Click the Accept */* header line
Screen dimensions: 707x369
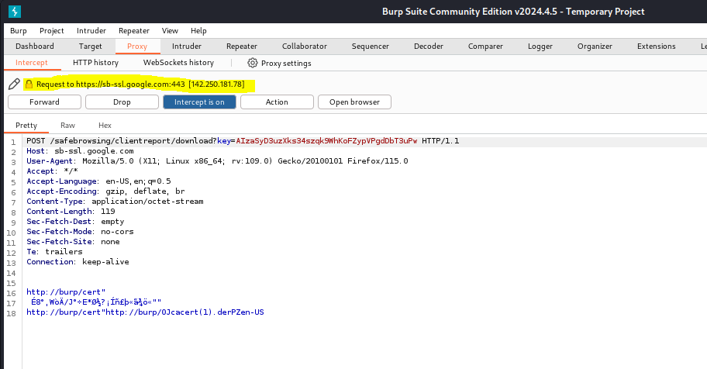tap(52, 171)
